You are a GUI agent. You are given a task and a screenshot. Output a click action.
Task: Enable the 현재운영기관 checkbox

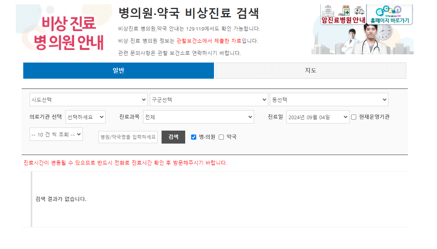click(x=353, y=117)
